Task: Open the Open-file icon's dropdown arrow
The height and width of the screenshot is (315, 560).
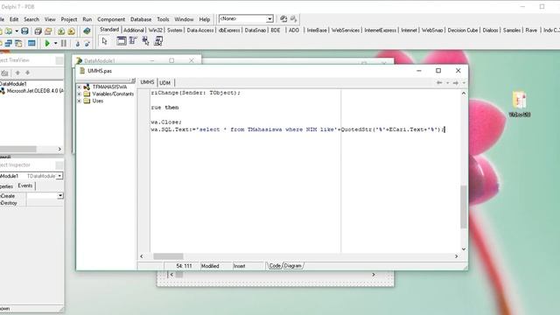Action: click(17, 31)
